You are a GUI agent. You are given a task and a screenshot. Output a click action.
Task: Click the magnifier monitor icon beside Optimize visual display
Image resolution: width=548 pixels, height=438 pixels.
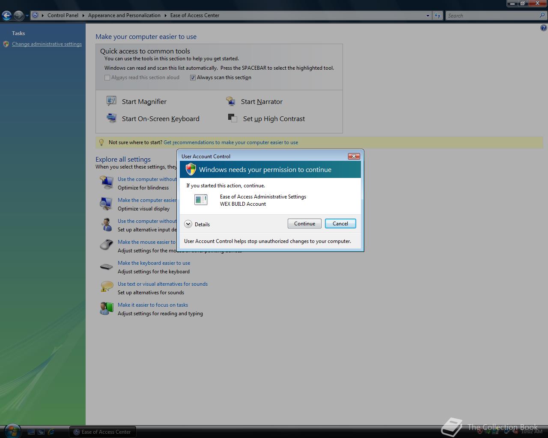[106, 204]
